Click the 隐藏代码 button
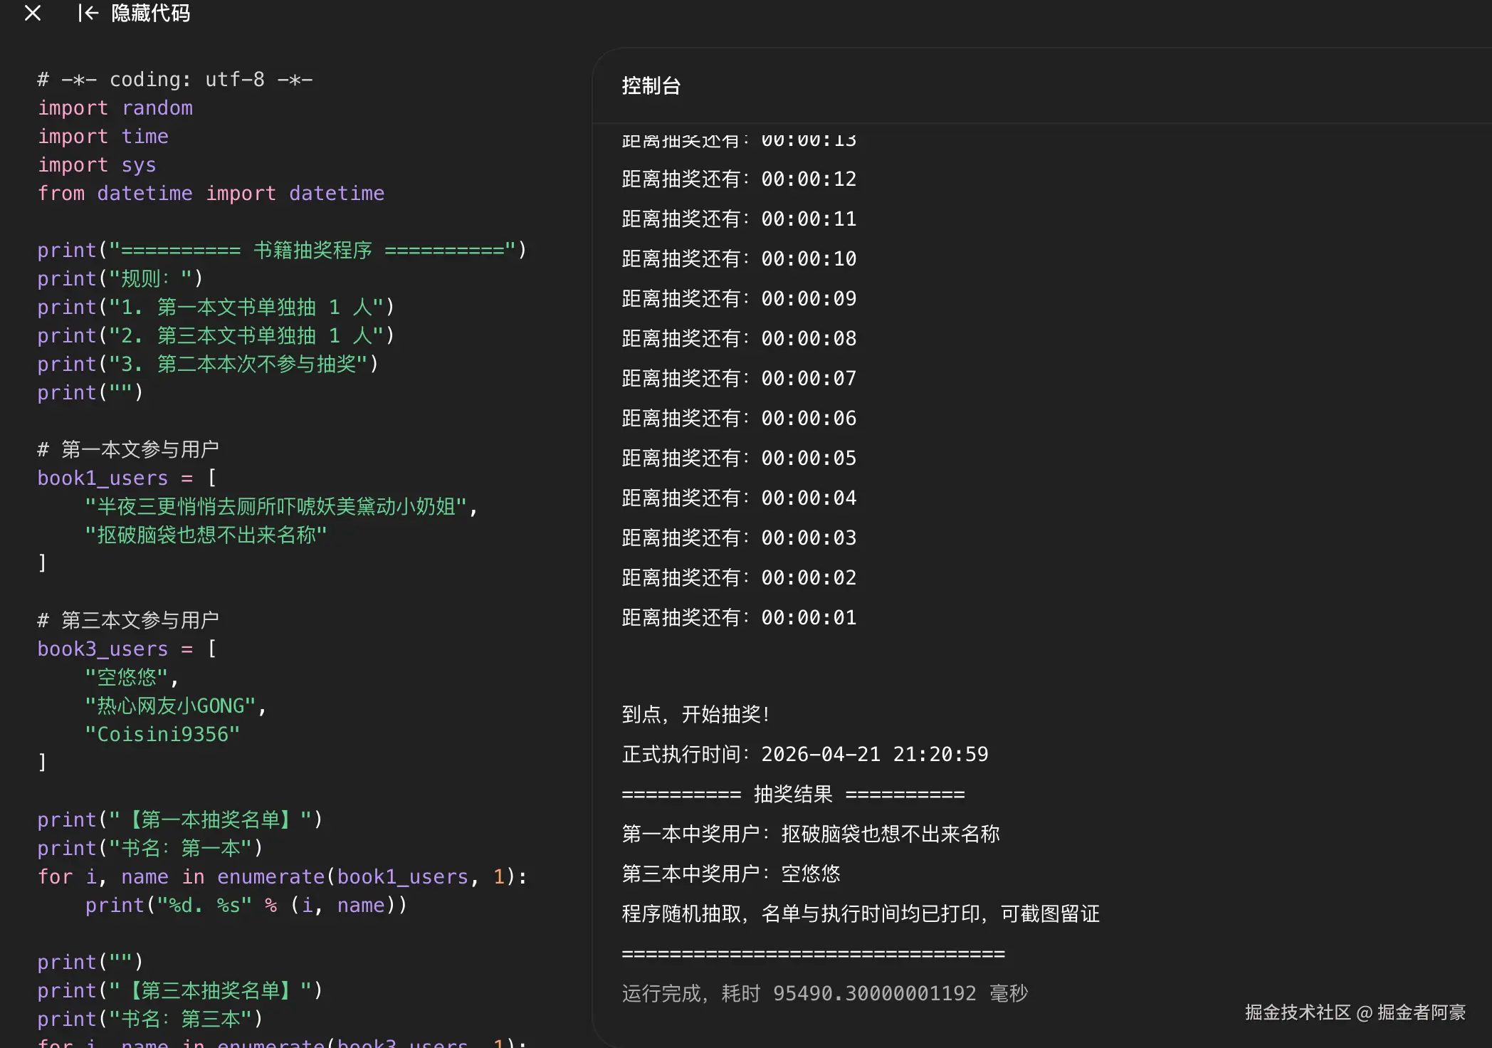Screen dimensions: 1492x1048 (x=150, y=13)
